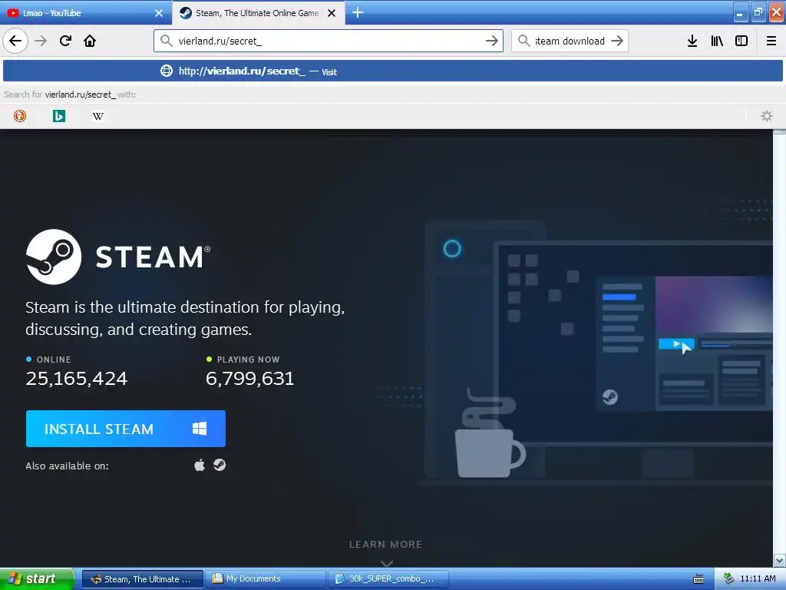Viewport: 786px width, 590px height.
Task: Click the network tray icon
Action: point(728,578)
